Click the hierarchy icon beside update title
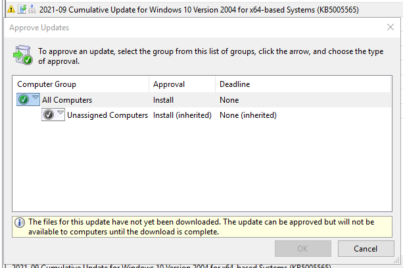403x268 pixels. 32,9
